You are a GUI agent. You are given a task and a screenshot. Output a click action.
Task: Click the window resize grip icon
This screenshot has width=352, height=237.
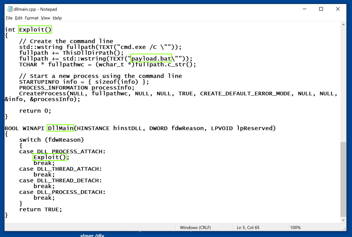pos(344,229)
